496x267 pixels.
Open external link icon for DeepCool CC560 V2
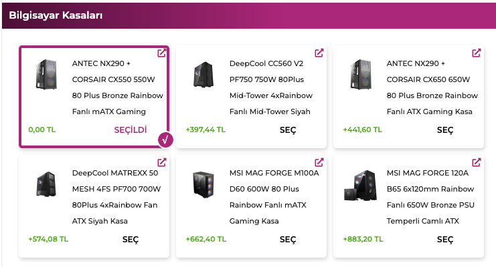pyautogui.click(x=319, y=53)
